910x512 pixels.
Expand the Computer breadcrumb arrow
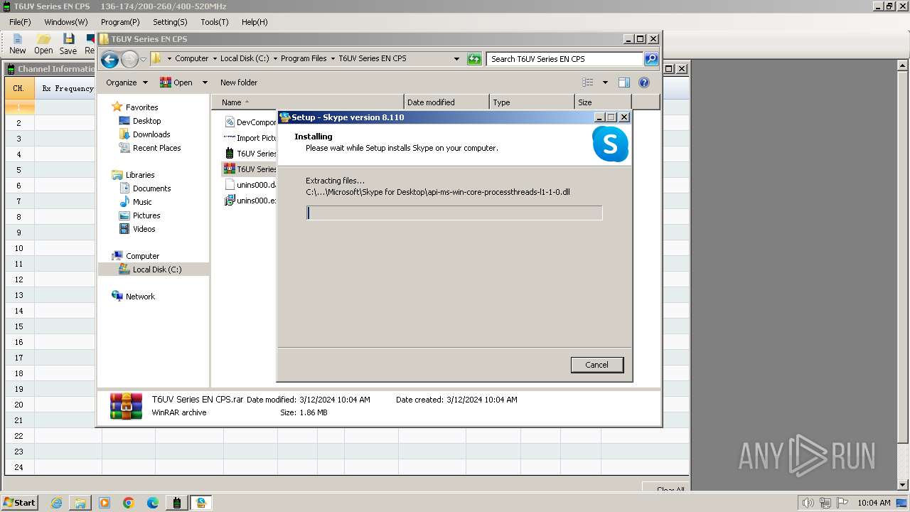click(215, 59)
